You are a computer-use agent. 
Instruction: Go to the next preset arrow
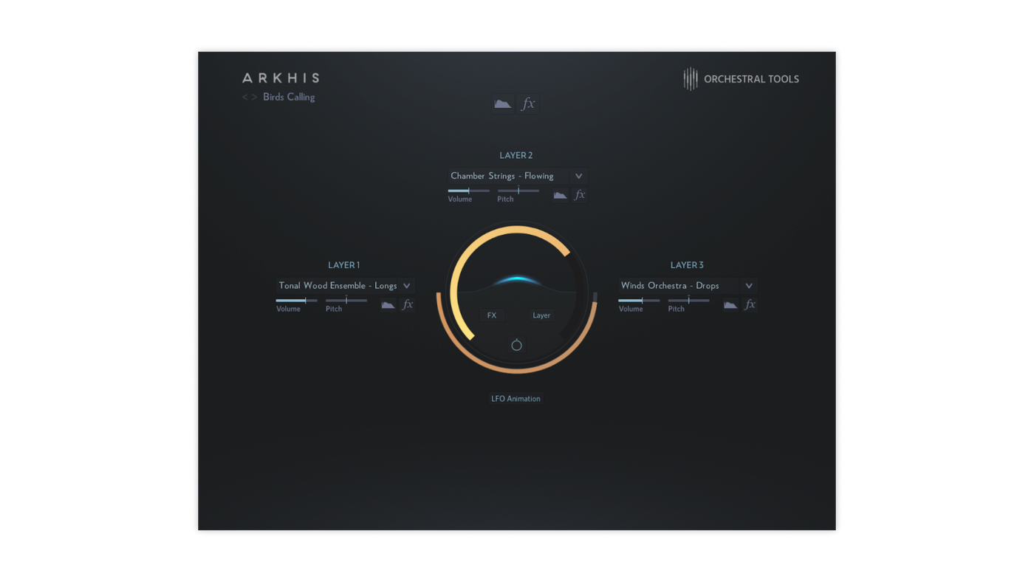[255, 97]
